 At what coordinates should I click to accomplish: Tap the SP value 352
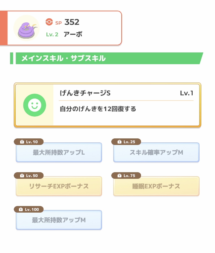tap(72, 22)
